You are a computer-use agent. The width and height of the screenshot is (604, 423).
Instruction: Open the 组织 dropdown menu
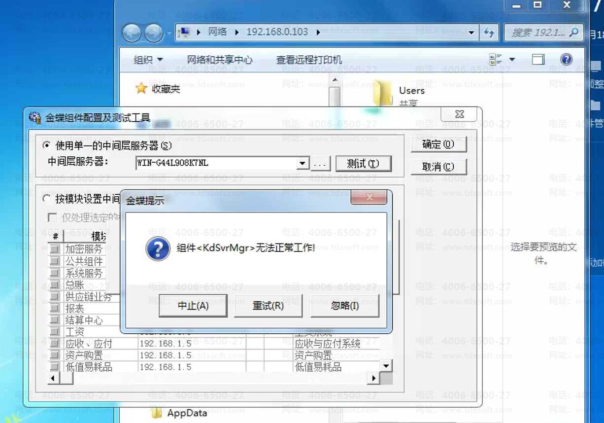[148, 60]
